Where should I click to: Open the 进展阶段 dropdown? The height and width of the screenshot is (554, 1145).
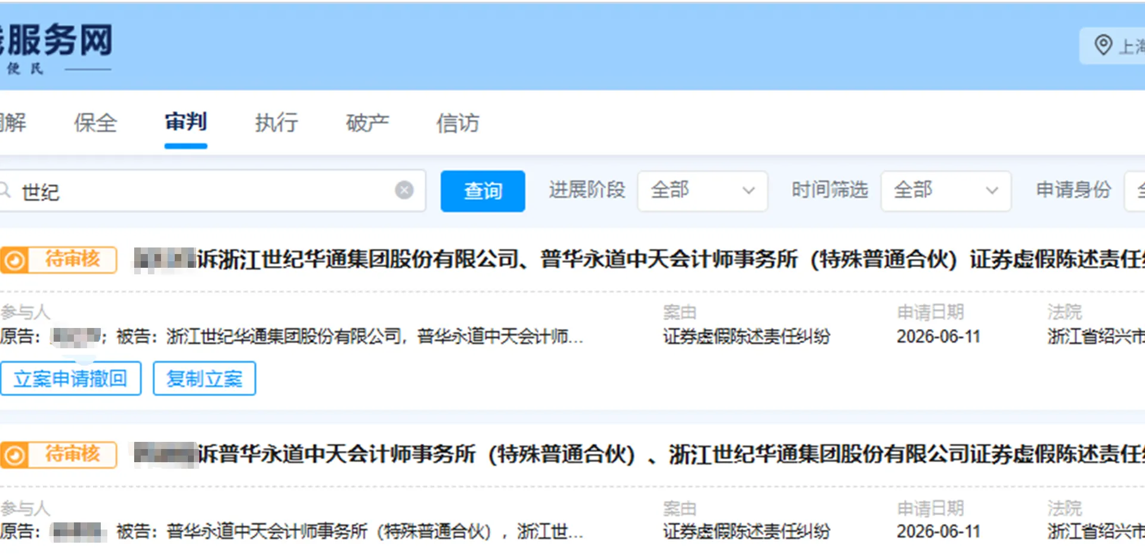tap(703, 191)
